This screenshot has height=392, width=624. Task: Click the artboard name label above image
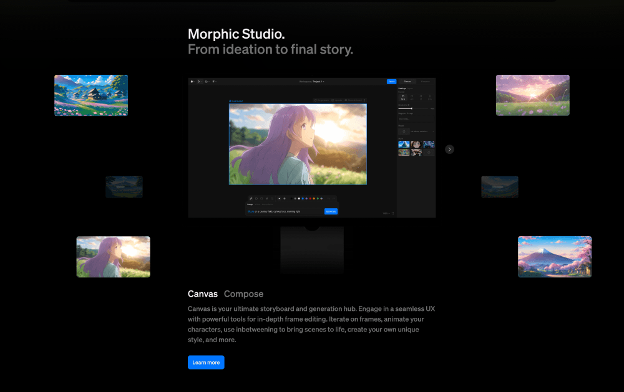point(236,101)
